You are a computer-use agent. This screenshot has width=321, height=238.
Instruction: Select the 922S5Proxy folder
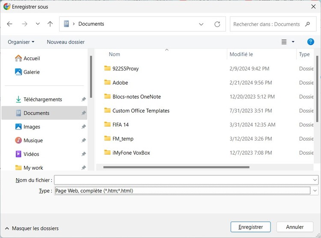click(x=125, y=69)
